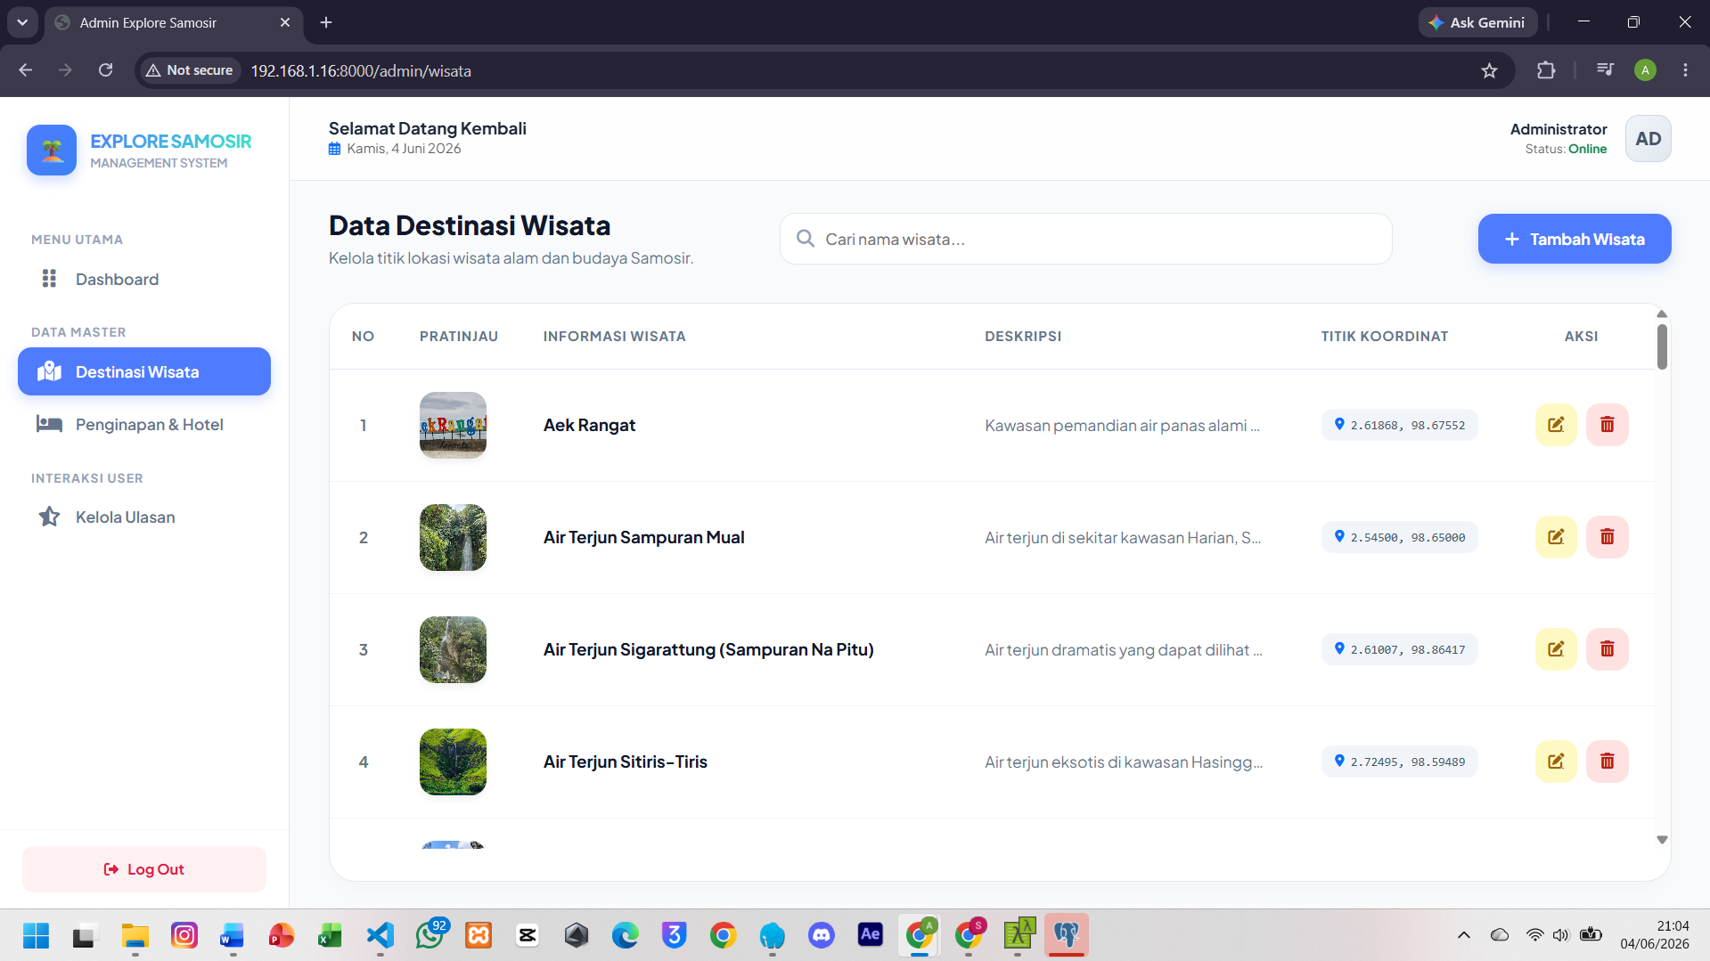Click the AD administrator avatar
Image resolution: width=1710 pixels, height=961 pixels.
1648,139
